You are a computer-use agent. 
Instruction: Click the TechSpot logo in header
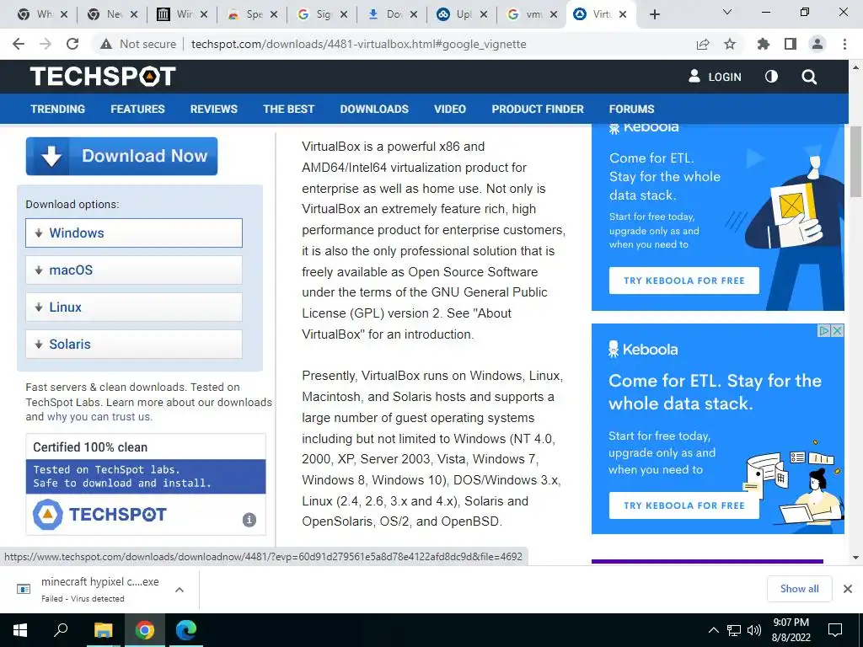tap(103, 77)
